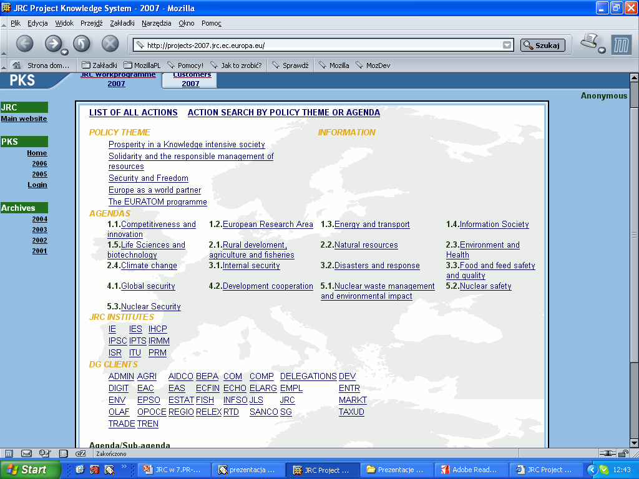Open the IPTS institute link
This screenshot has width=639, height=479.
(138, 341)
